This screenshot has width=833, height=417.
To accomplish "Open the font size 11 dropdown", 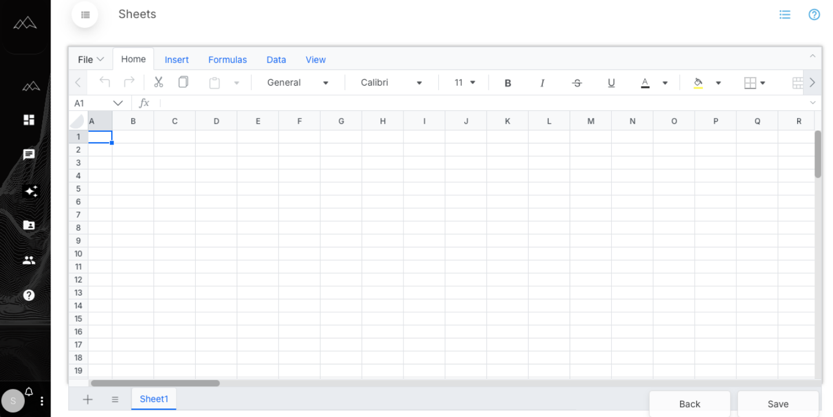I will tap(464, 82).
